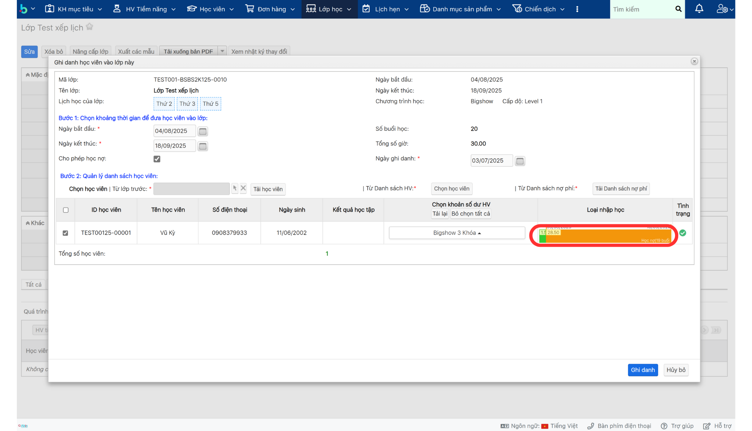Open calendar picker for Ngày ghi danh

coord(520,161)
